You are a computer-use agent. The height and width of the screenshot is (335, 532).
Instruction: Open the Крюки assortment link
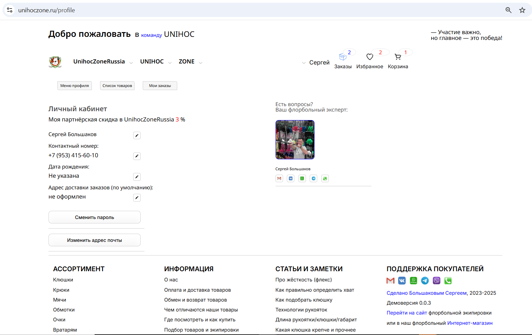point(61,290)
